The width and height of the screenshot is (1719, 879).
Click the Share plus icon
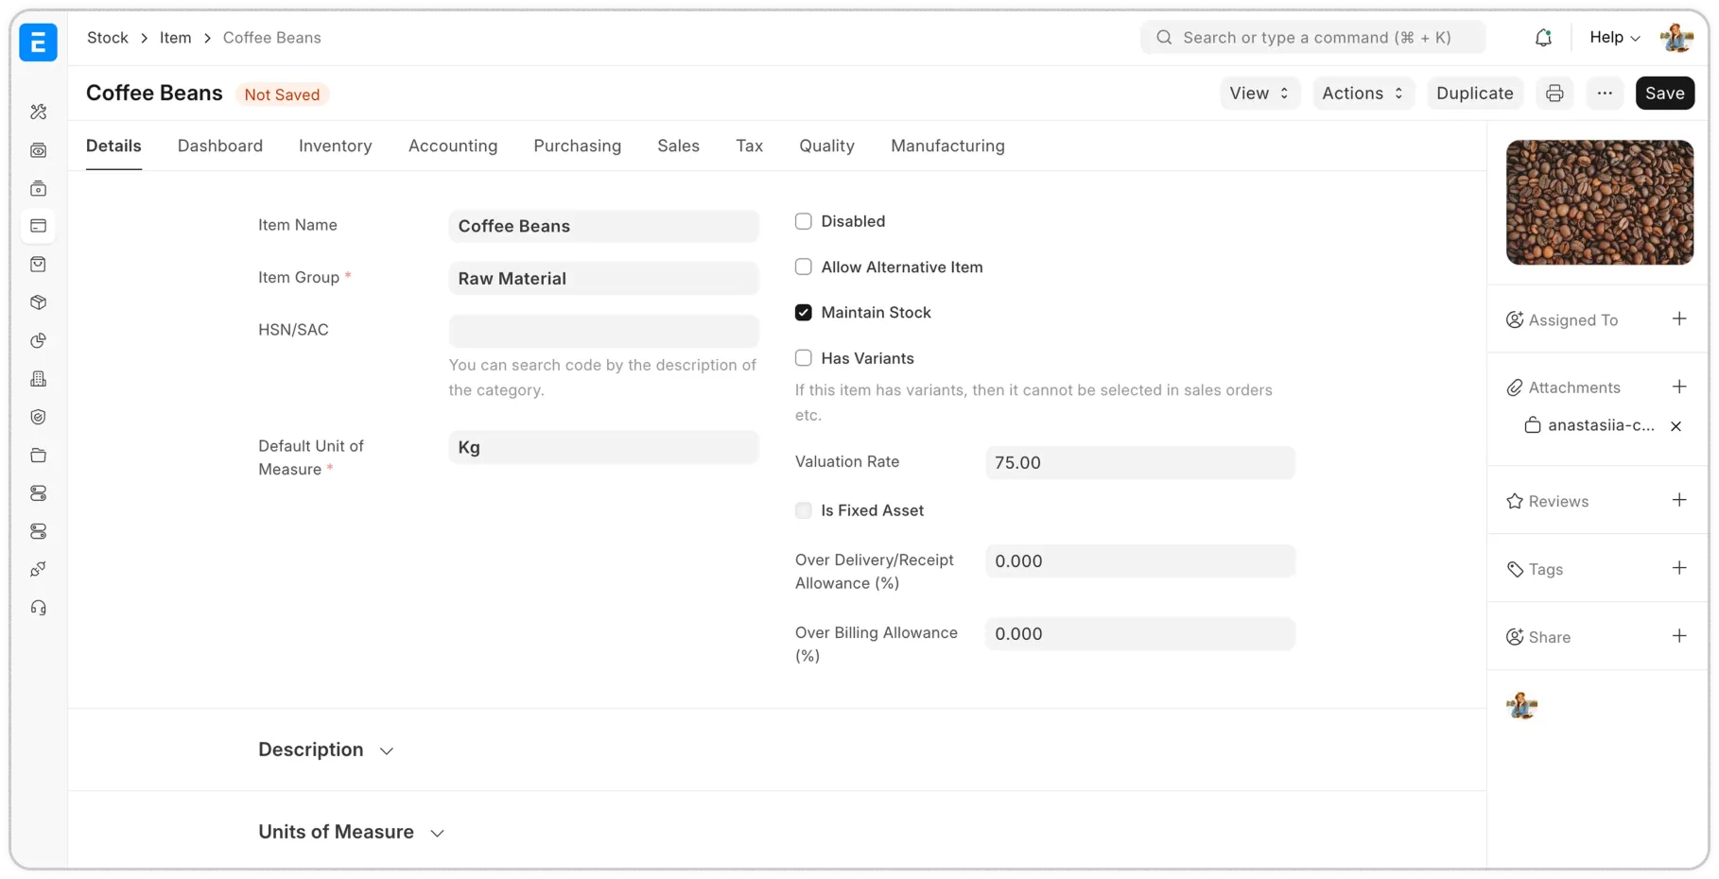pyautogui.click(x=1679, y=636)
